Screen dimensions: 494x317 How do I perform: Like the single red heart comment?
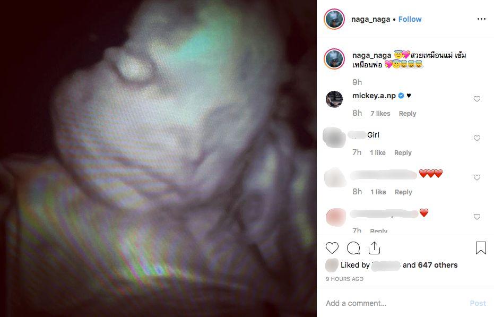click(x=477, y=217)
